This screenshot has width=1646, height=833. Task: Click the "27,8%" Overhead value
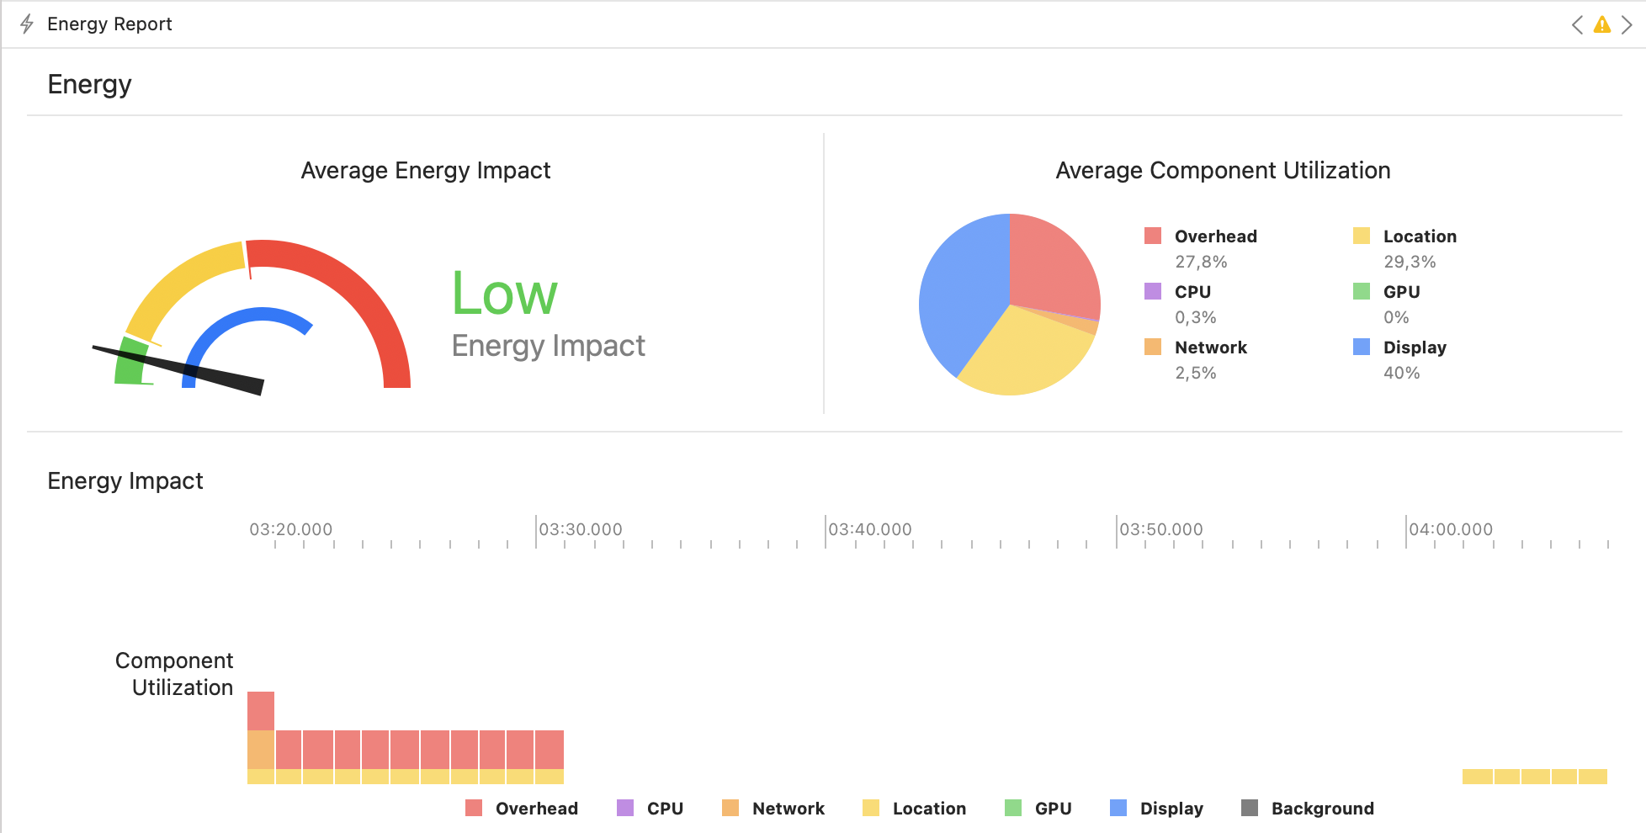tap(1201, 262)
